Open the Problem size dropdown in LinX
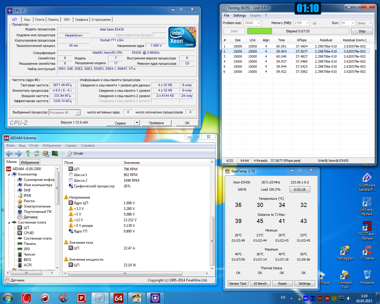The width and height of the screenshot is (380, 304). (x=259, y=23)
